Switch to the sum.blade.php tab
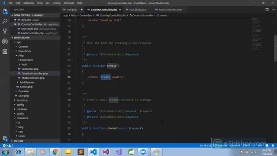This screenshot has height=156, width=277. [138, 10]
